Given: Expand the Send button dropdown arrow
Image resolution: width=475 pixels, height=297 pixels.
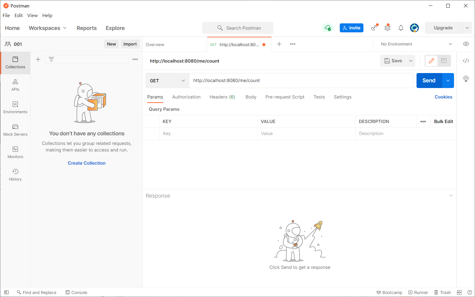Looking at the screenshot, I should click(448, 81).
